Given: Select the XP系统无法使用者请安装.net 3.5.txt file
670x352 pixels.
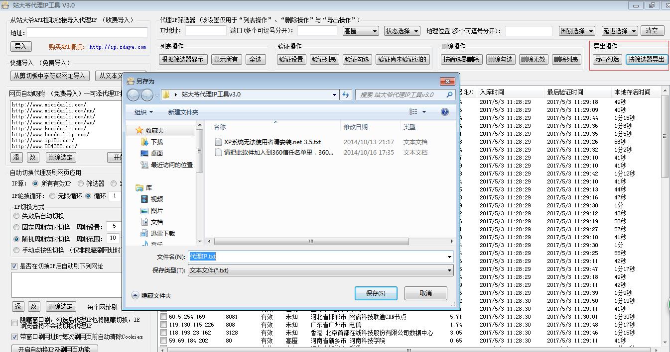Looking at the screenshot, I should click(272, 142).
